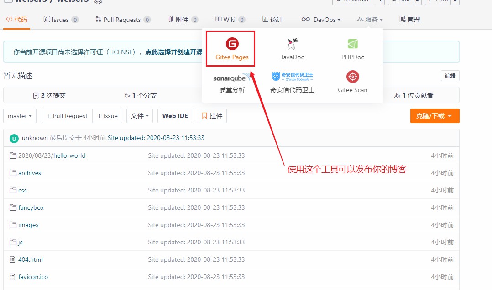View the 统计 tab

pyautogui.click(x=272, y=20)
